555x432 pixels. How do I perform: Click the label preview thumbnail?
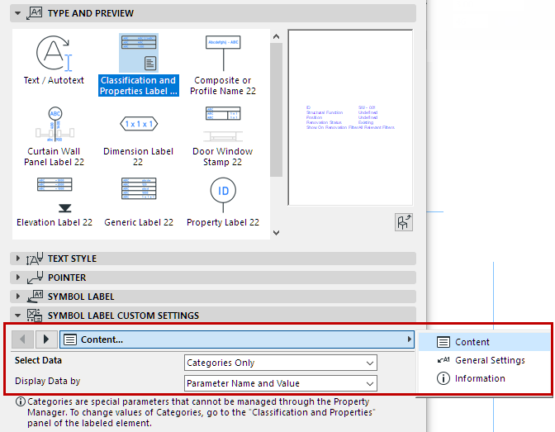pos(350,117)
